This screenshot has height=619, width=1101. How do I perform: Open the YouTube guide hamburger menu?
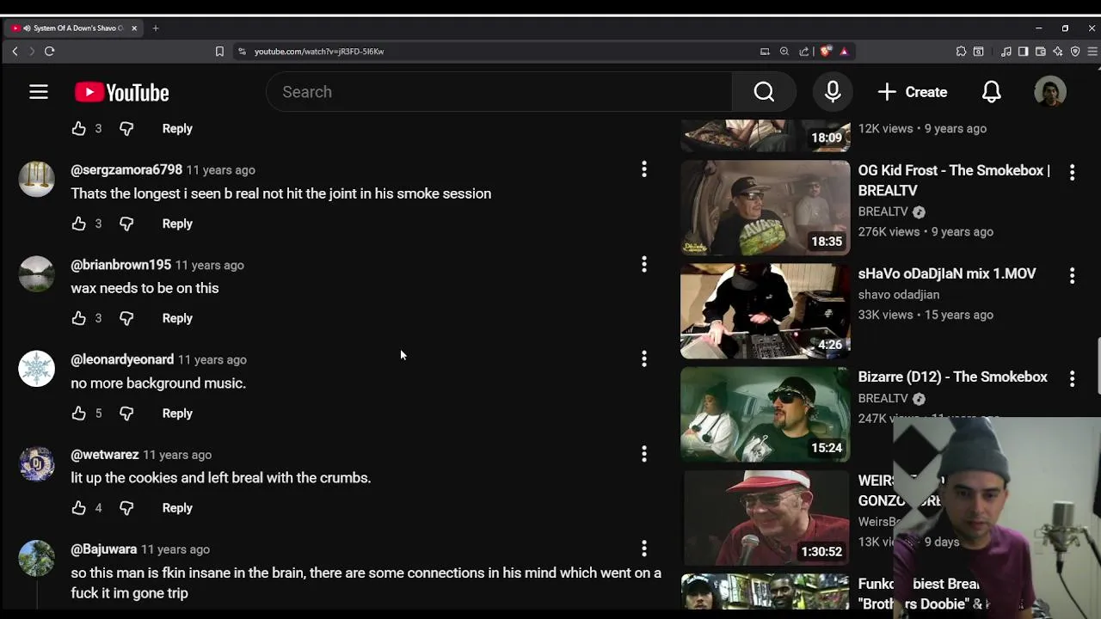pyautogui.click(x=39, y=92)
